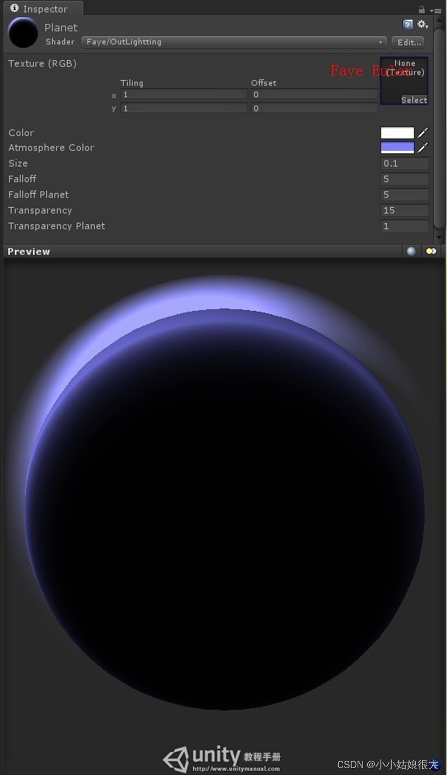Click the material help book icon

point(408,24)
